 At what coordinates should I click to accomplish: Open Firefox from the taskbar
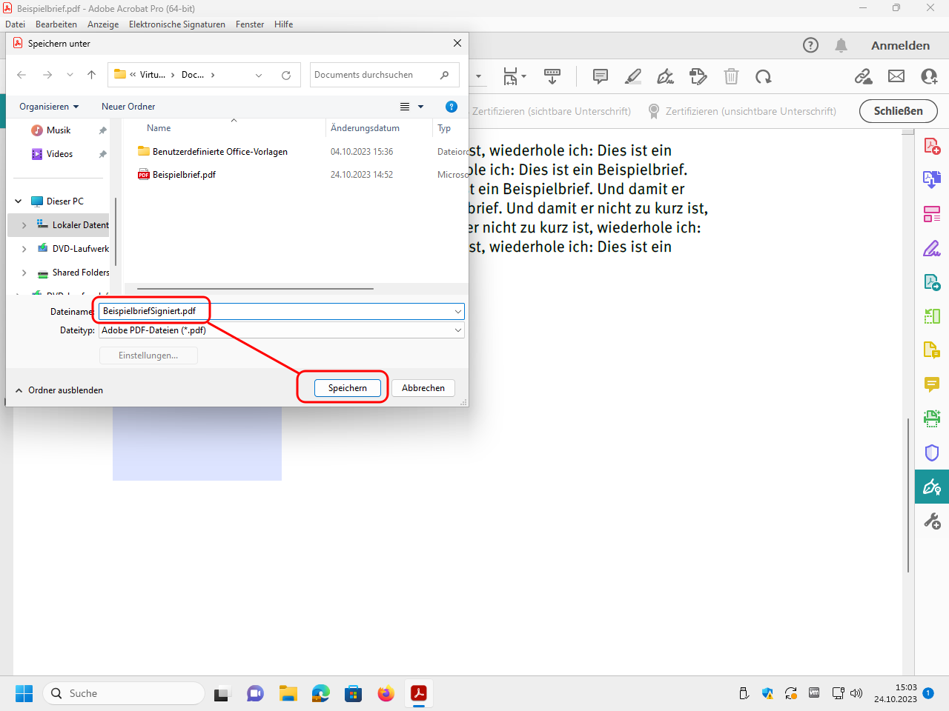click(386, 694)
